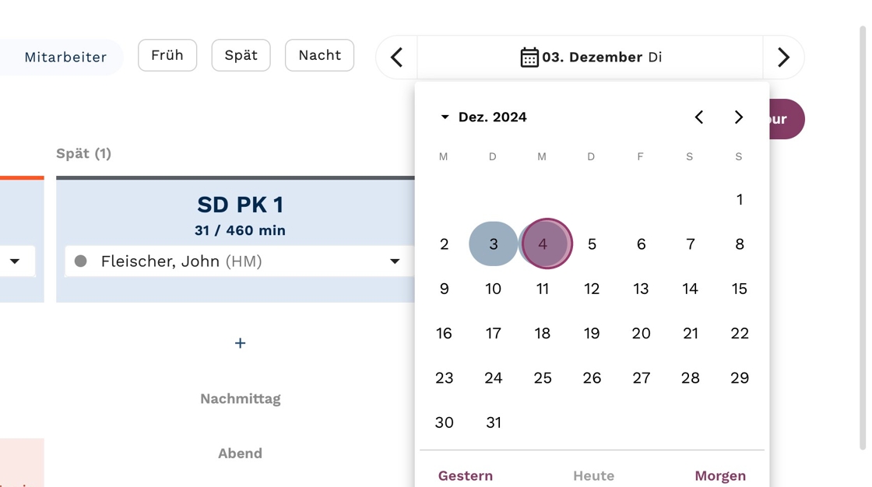Go to previous day with left arrow

[x=397, y=58]
